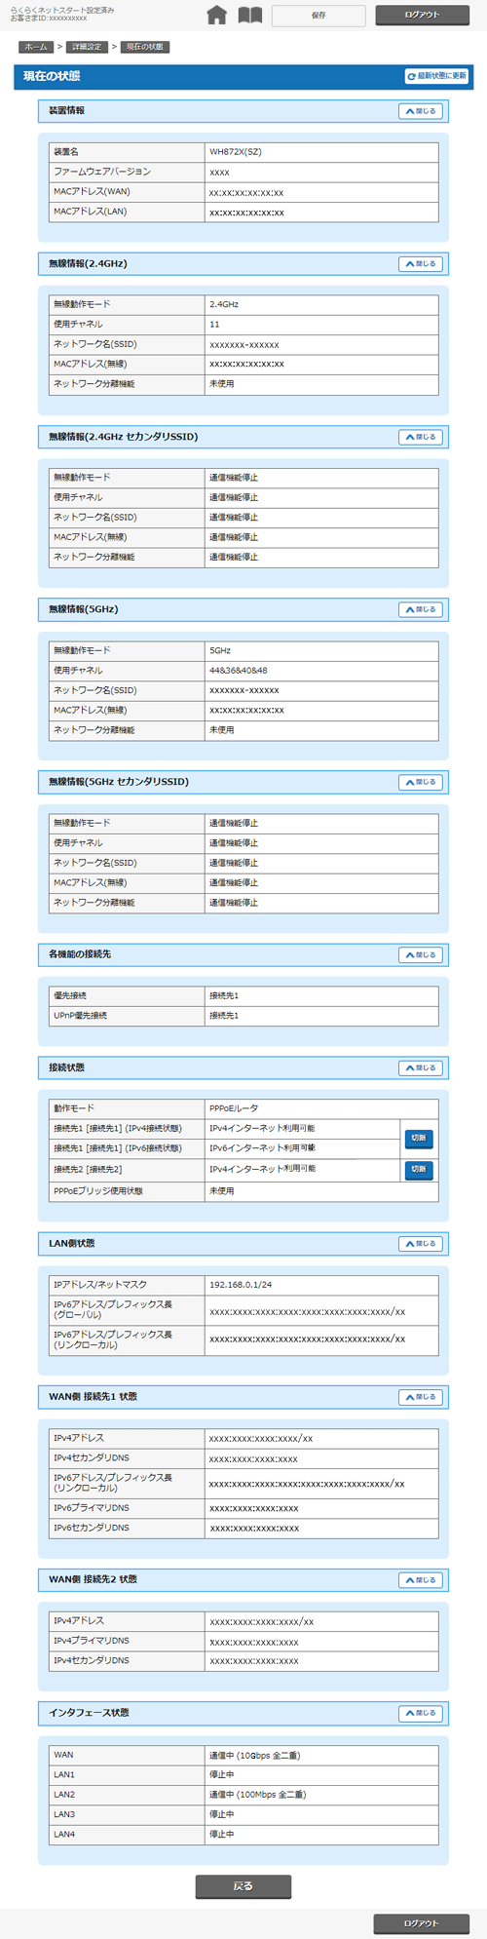Collapse 無線情報(2.4GHz セカンダリSSID) section
Screen dimensions: 487x1939
(x=422, y=437)
